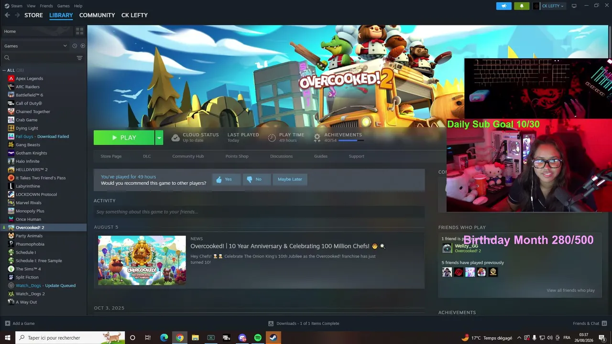The image size is (612, 344).
Task: Open the Guides tab
Action: (321, 156)
